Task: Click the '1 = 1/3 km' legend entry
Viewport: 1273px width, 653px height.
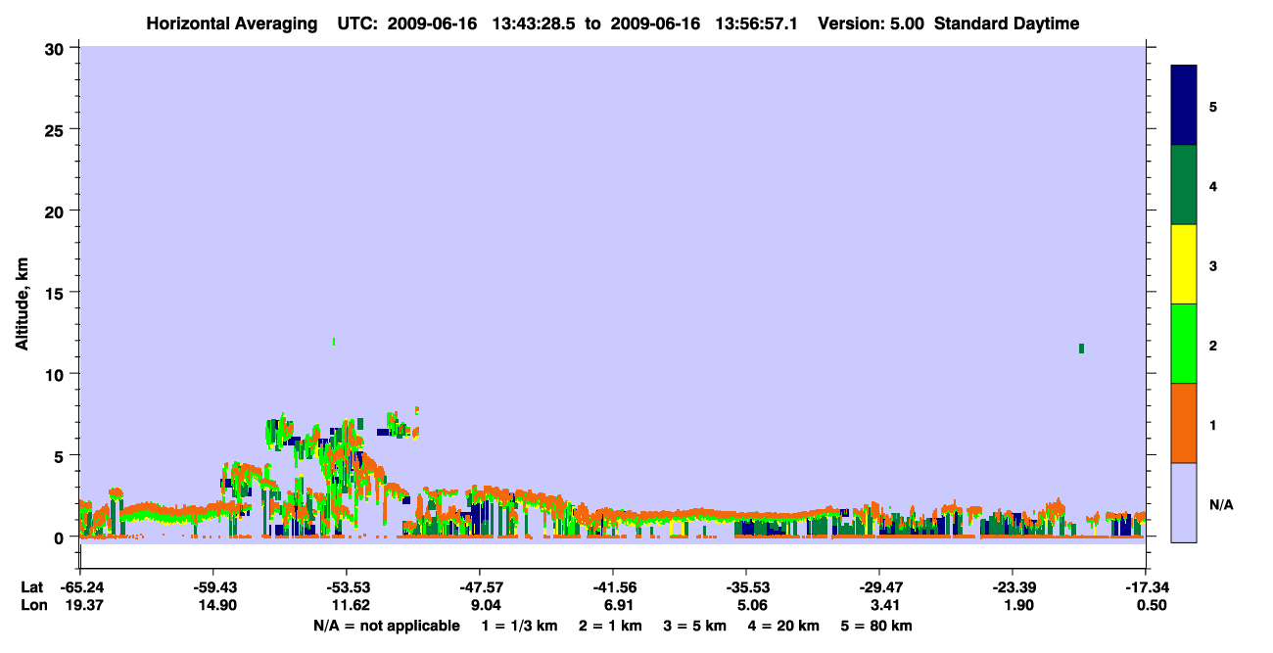Action: 519,626
